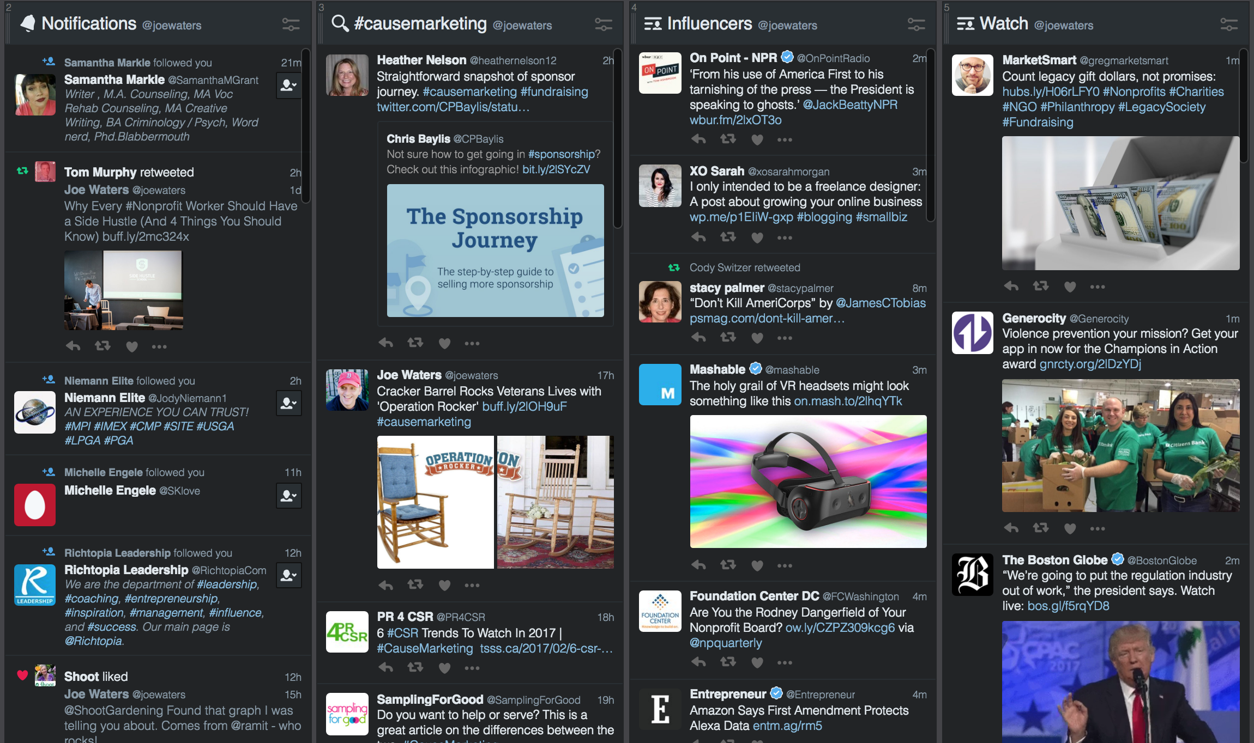Like Joe Waters' Cracker Barrel tweet

445,585
